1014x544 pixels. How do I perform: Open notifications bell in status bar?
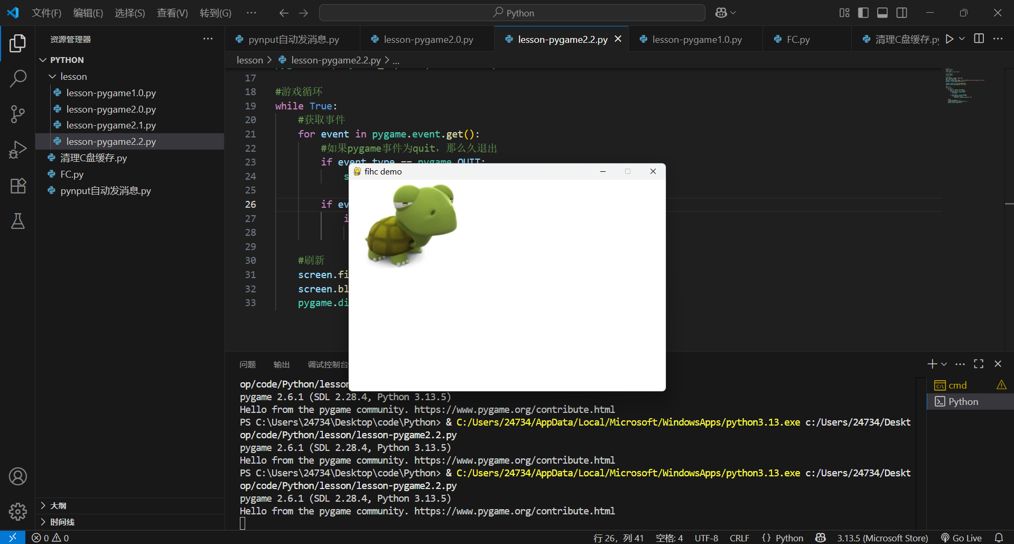[x=999, y=538]
